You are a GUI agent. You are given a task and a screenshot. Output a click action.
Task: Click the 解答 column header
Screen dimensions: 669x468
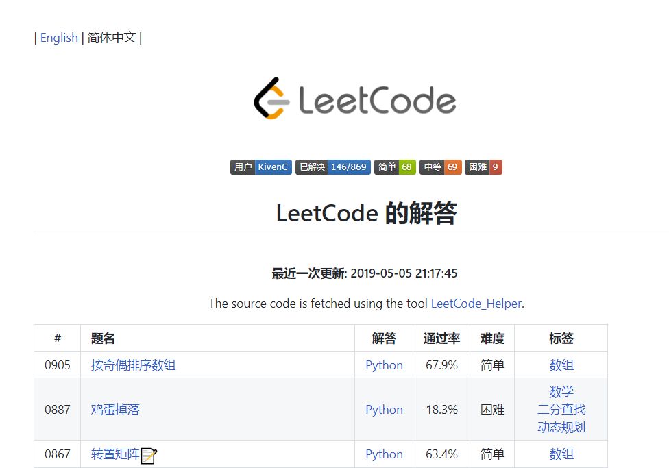click(x=384, y=338)
